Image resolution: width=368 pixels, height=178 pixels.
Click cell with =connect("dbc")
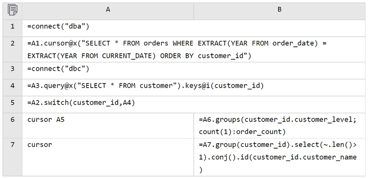(x=194, y=71)
